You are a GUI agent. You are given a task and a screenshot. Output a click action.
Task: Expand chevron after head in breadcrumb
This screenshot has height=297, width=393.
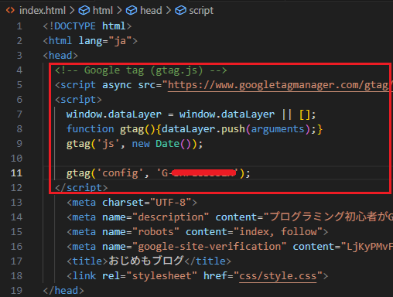point(169,11)
